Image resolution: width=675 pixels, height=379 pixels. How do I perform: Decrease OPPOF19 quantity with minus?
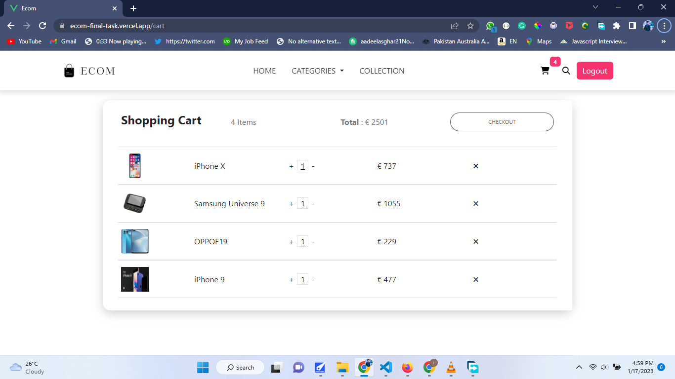coord(313,241)
